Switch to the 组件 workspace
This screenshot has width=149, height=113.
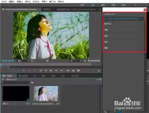[82, 5]
